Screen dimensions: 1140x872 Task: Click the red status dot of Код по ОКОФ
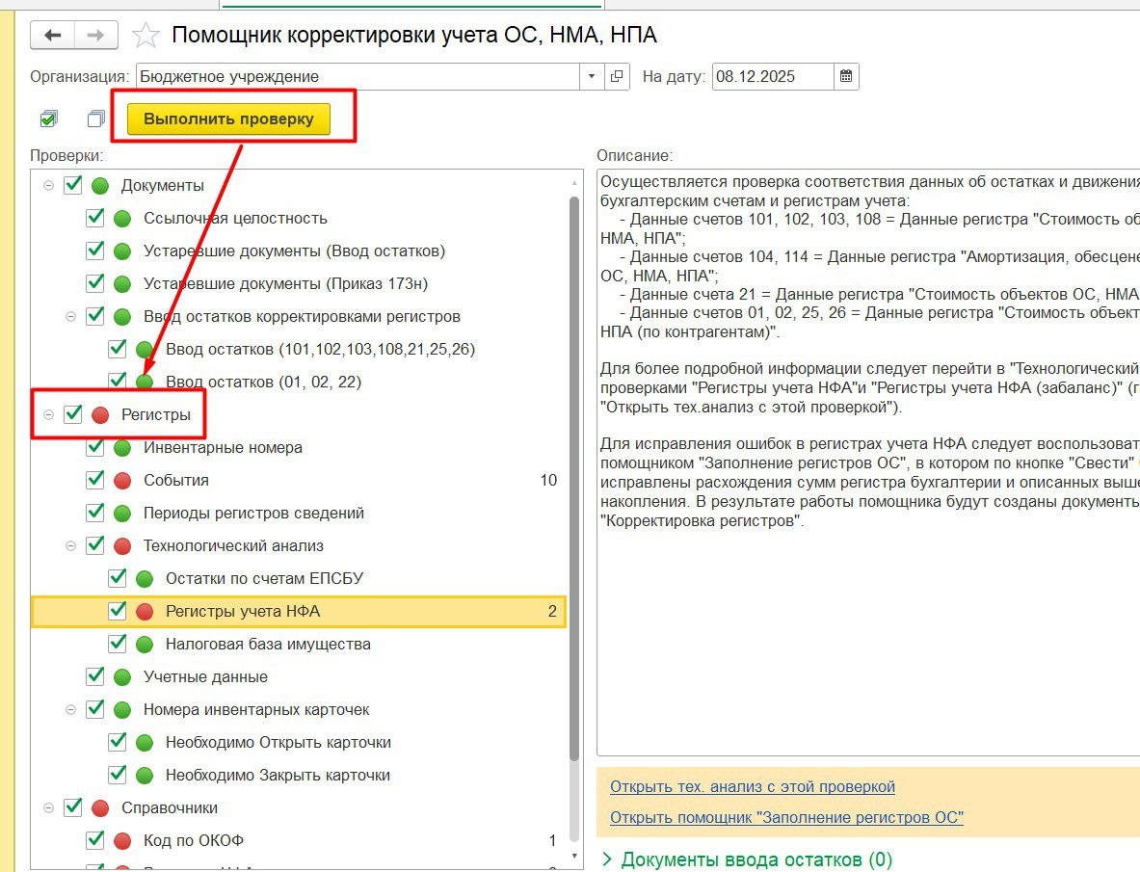tap(122, 841)
